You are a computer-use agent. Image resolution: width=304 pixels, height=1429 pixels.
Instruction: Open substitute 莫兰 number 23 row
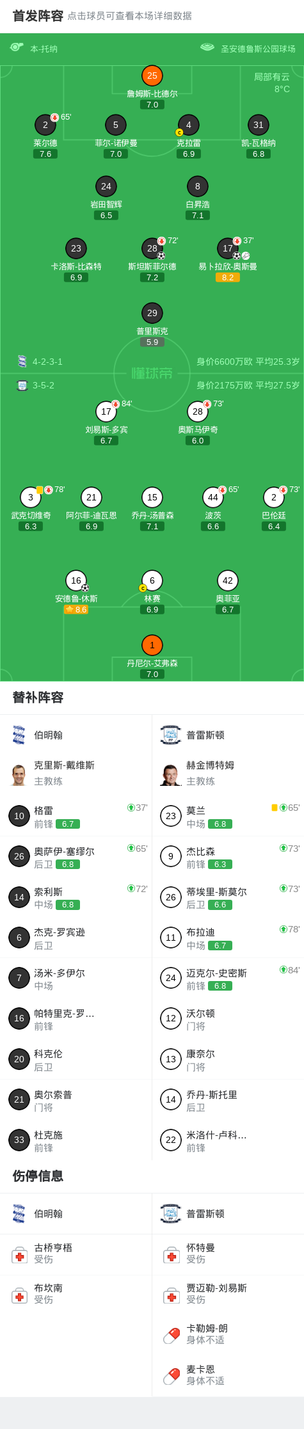[228, 816]
